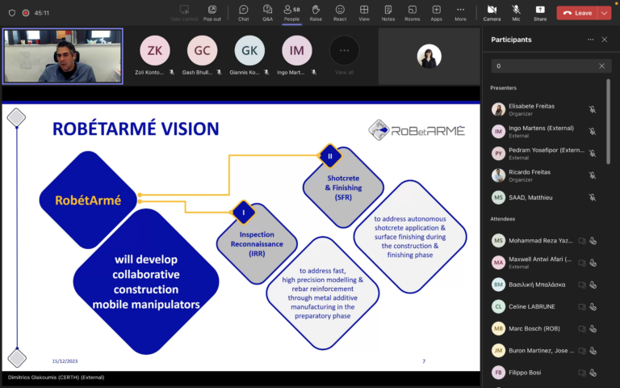Click Maxwell Antwi Afari camera-disabled icon
The image size is (620, 388).
pyautogui.click(x=581, y=263)
